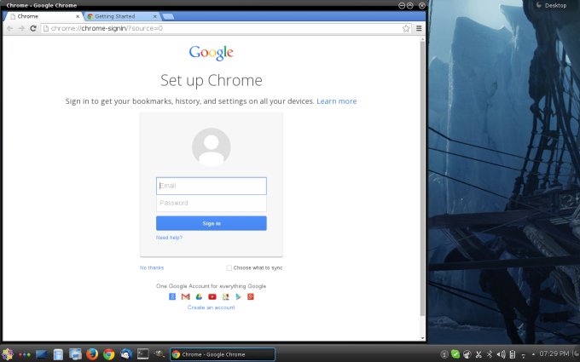Screen dimensions: 580x362
Task: Click the Desktop toolbox button
Action: tap(552, 6)
